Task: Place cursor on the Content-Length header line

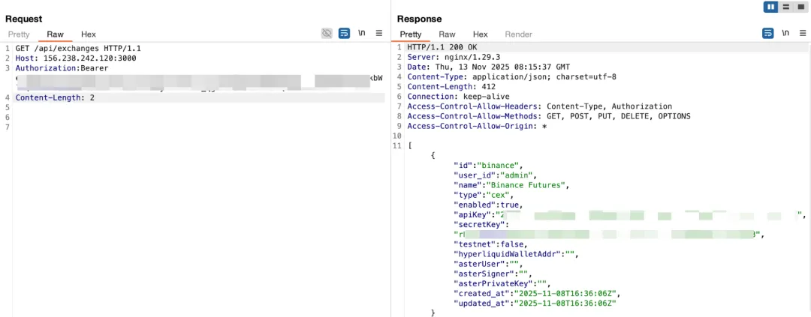Action: 55,97
